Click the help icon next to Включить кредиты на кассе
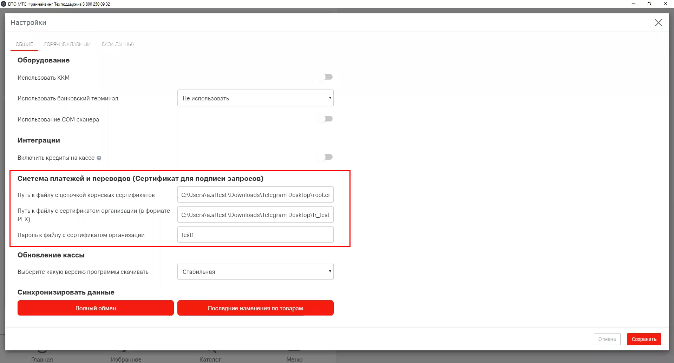 coord(99,158)
